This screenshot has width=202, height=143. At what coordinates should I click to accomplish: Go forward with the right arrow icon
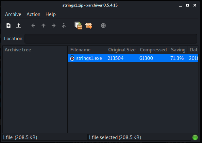coord(54,26)
